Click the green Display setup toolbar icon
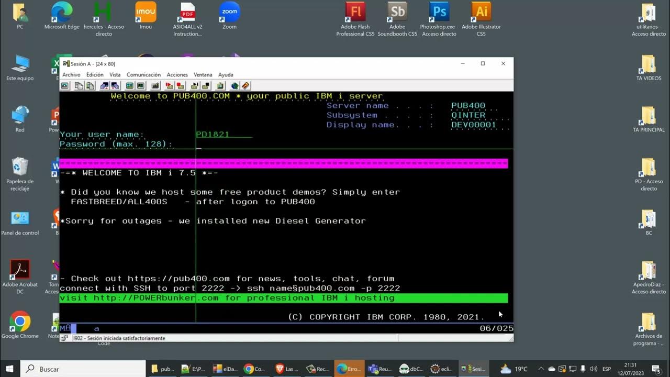Image resolution: width=670 pixels, height=377 pixels. [x=129, y=86]
